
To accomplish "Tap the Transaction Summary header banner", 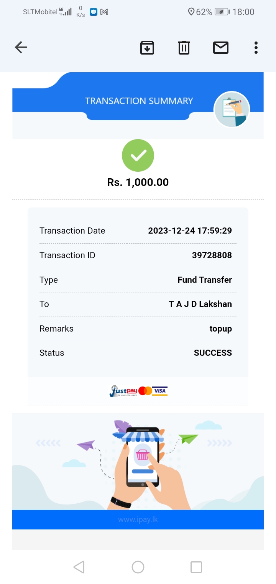I will (139, 101).
